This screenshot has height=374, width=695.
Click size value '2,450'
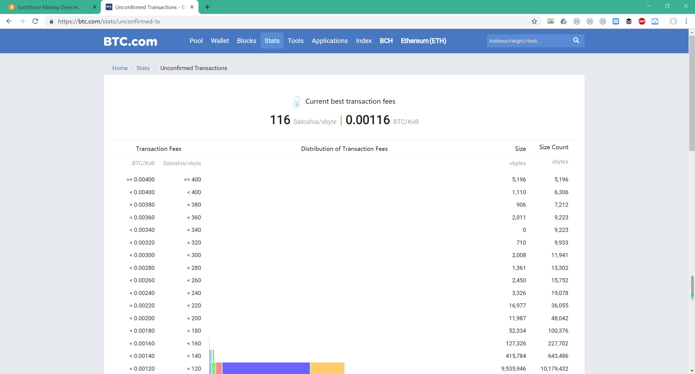tap(519, 280)
